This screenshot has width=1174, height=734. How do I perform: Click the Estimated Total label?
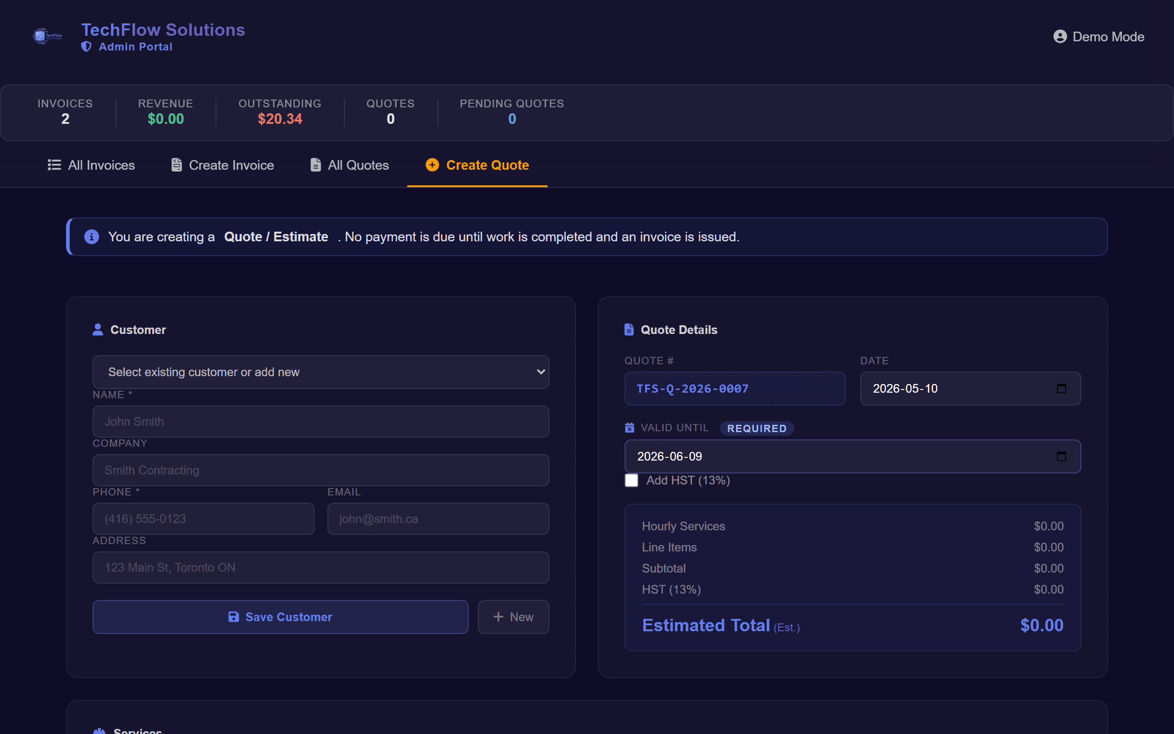coord(706,625)
